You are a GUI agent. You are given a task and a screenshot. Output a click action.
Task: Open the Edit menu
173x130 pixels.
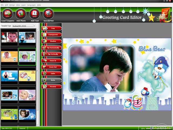coord(6,5)
